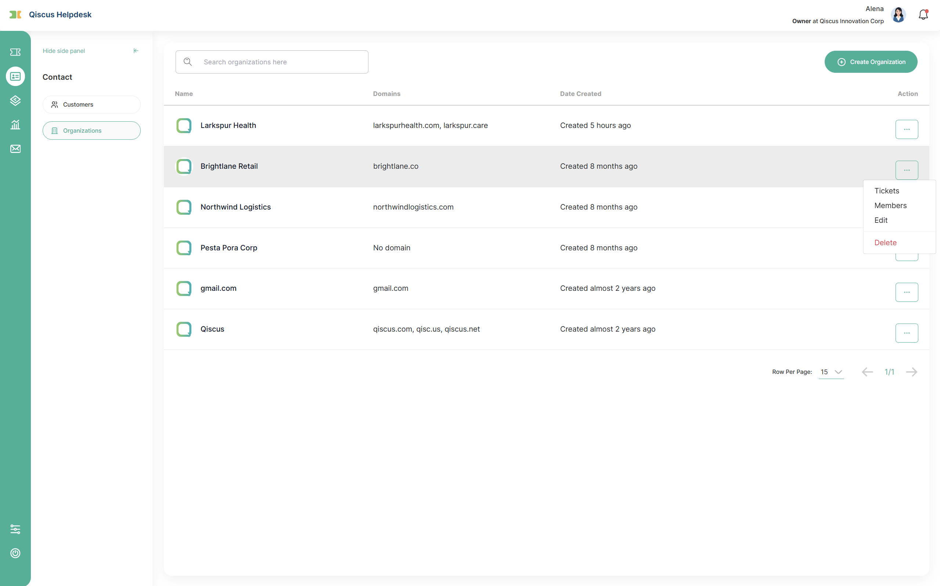The image size is (940, 586).
Task: Click the gmail.com organization name
Action: (218, 288)
